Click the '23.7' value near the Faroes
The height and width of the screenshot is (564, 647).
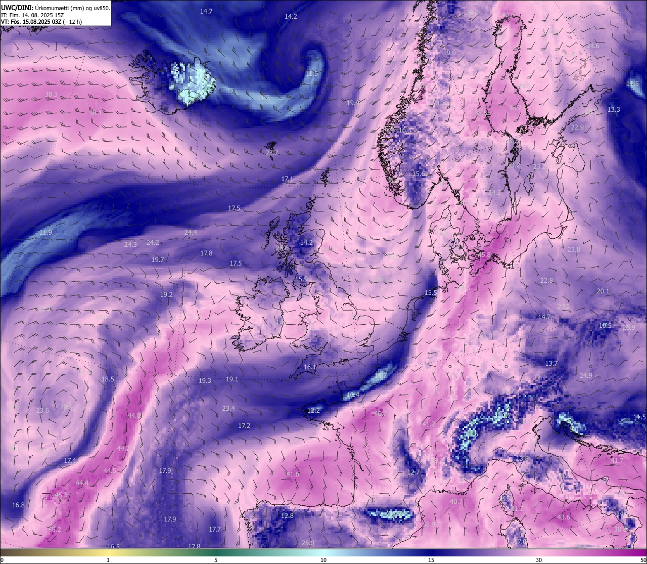pyautogui.click(x=272, y=153)
